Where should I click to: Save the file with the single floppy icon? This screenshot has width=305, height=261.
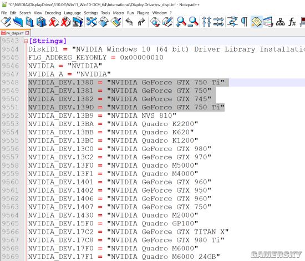click(29, 22)
